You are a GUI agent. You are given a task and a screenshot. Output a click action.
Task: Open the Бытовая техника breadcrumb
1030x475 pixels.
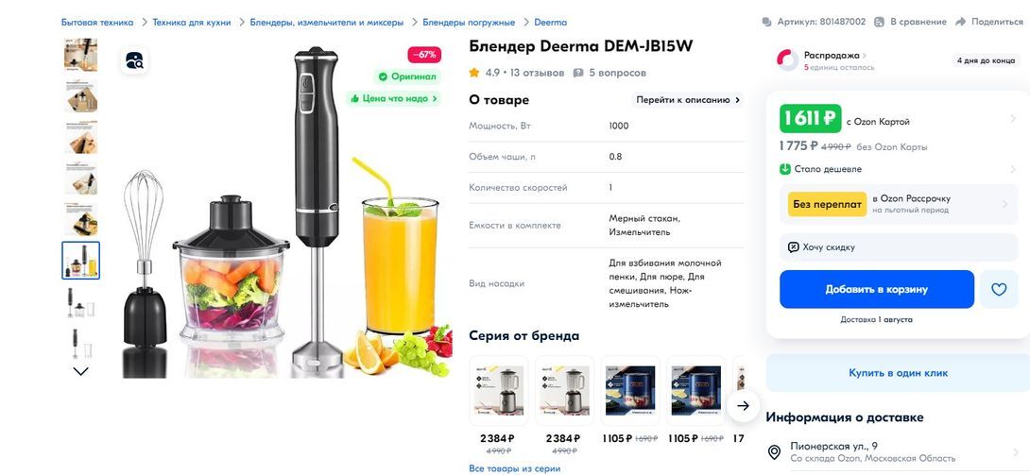[97, 23]
